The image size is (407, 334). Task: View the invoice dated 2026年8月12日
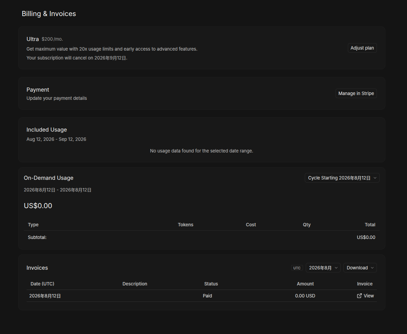click(x=365, y=296)
